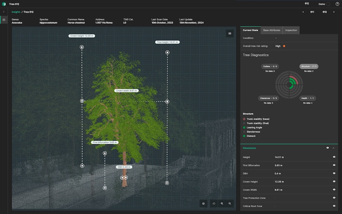Viewport: 342px width, 214px height.
Task: Click the Tree height 14.51 m label
Action: click(x=167, y=42)
